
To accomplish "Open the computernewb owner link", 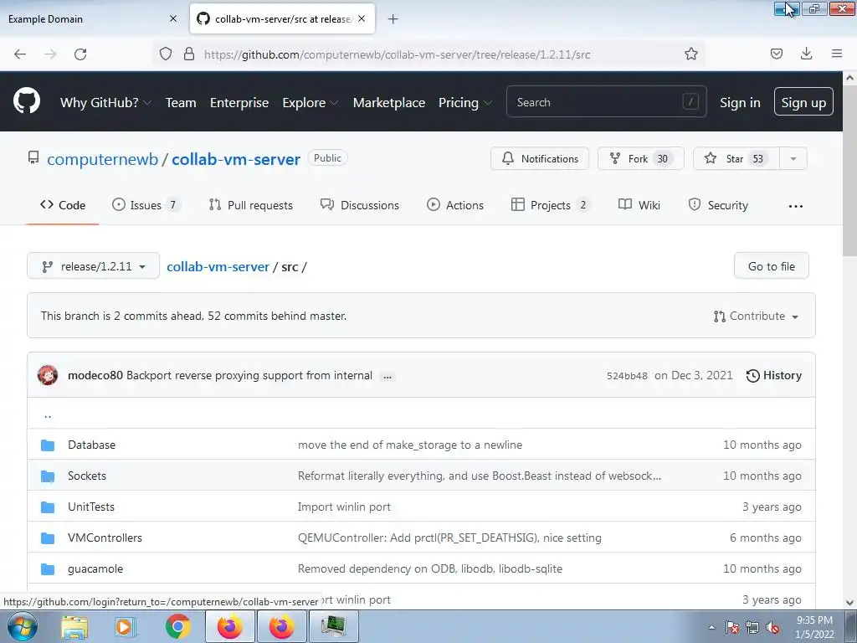I will [102, 159].
